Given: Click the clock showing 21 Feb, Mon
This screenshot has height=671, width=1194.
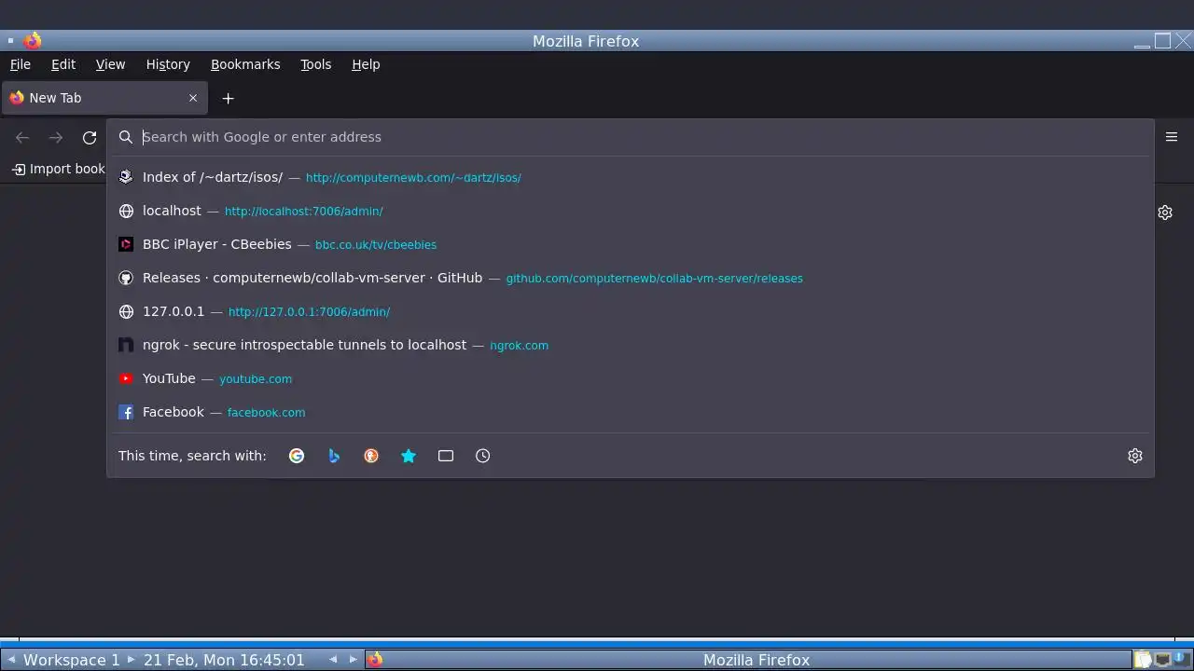Looking at the screenshot, I should 224,660.
